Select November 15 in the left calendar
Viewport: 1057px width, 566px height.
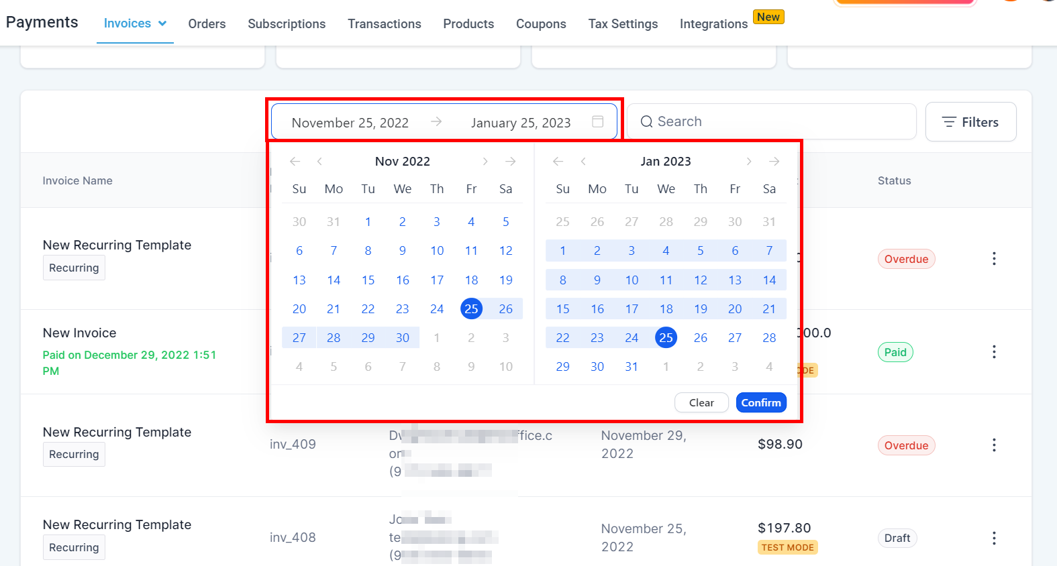(x=368, y=280)
